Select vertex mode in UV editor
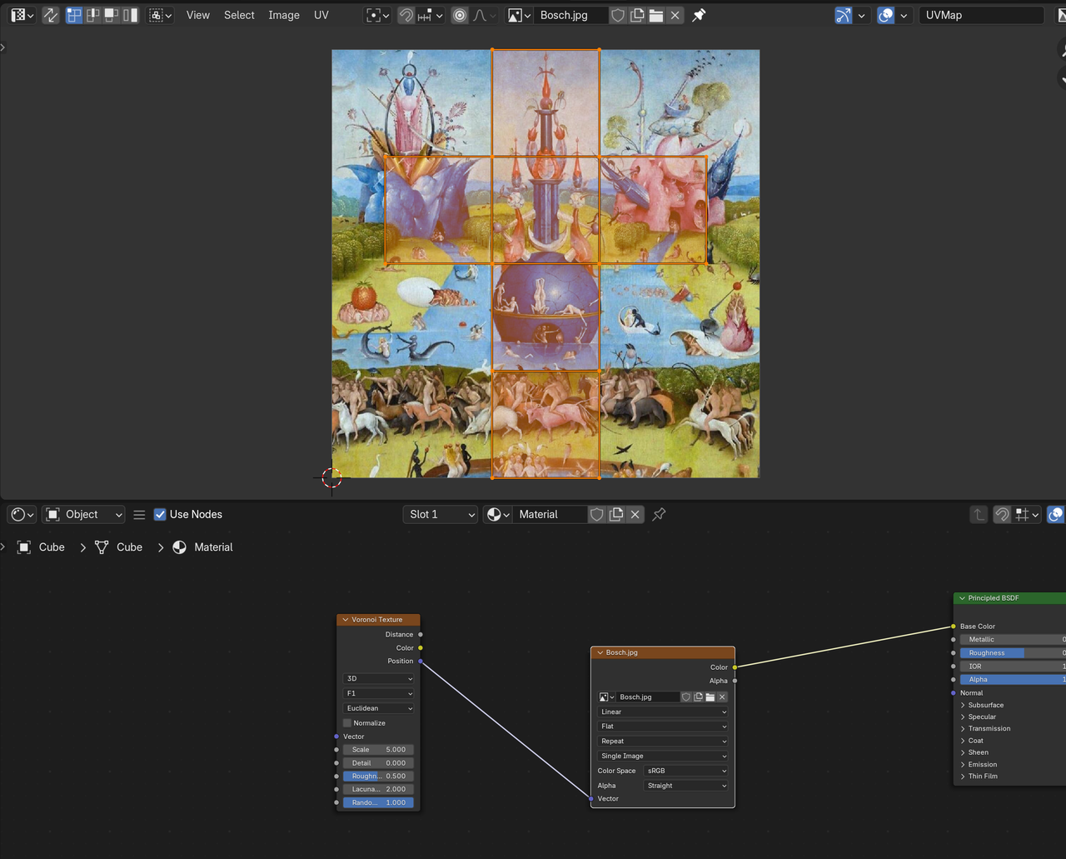This screenshot has width=1066, height=859. click(x=74, y=15)
